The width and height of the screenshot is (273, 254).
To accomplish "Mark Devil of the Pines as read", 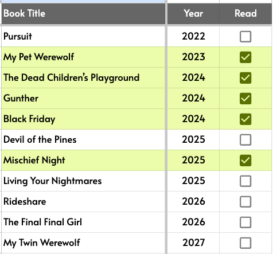I will tap(245, 140).
